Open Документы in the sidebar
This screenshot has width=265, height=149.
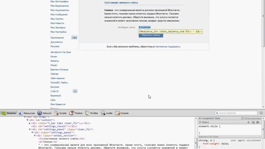(x=57, y=42)
